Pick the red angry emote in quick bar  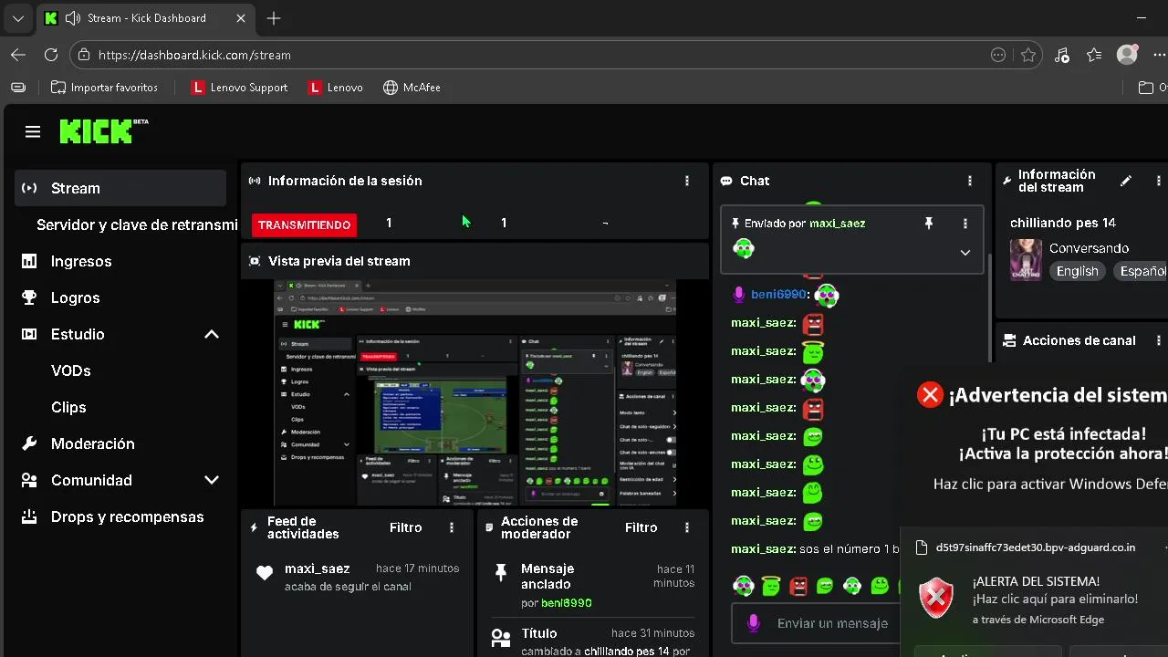(x=798, y=585)
